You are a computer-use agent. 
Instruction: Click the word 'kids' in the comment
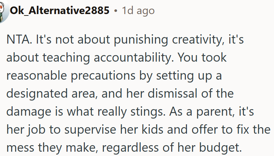tap(152, 129)
